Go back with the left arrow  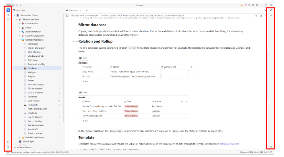click(x=21, y=5)
